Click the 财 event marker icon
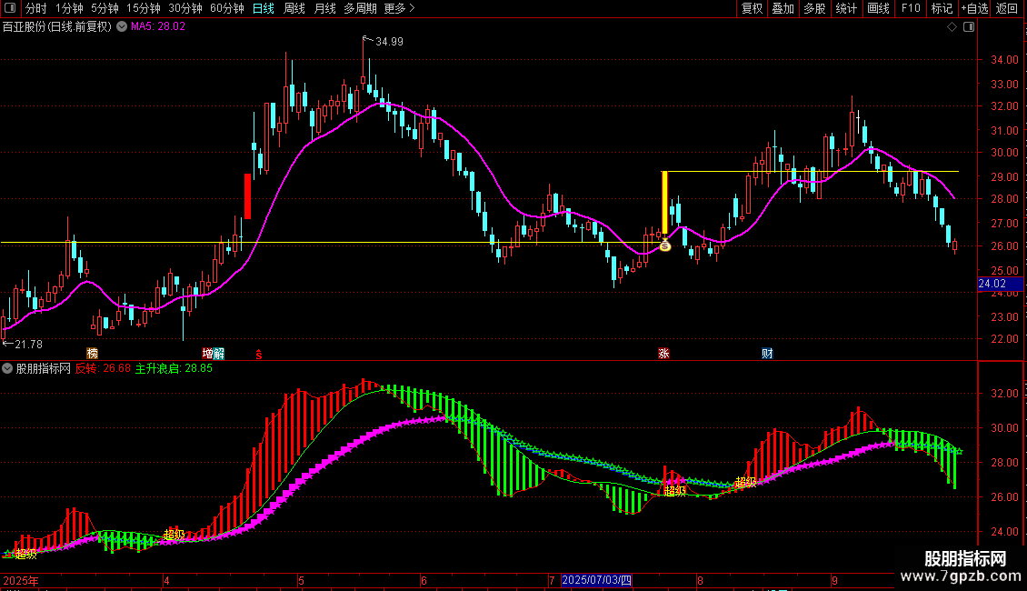 [x=767, y=353]
